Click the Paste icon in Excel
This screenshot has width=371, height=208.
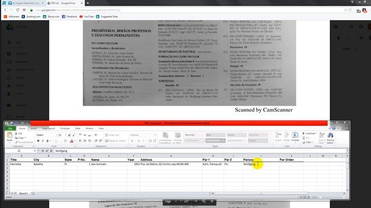click(x=9, y=136)
